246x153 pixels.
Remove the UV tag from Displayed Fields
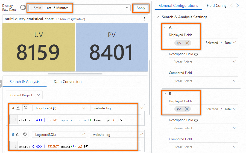187,43
